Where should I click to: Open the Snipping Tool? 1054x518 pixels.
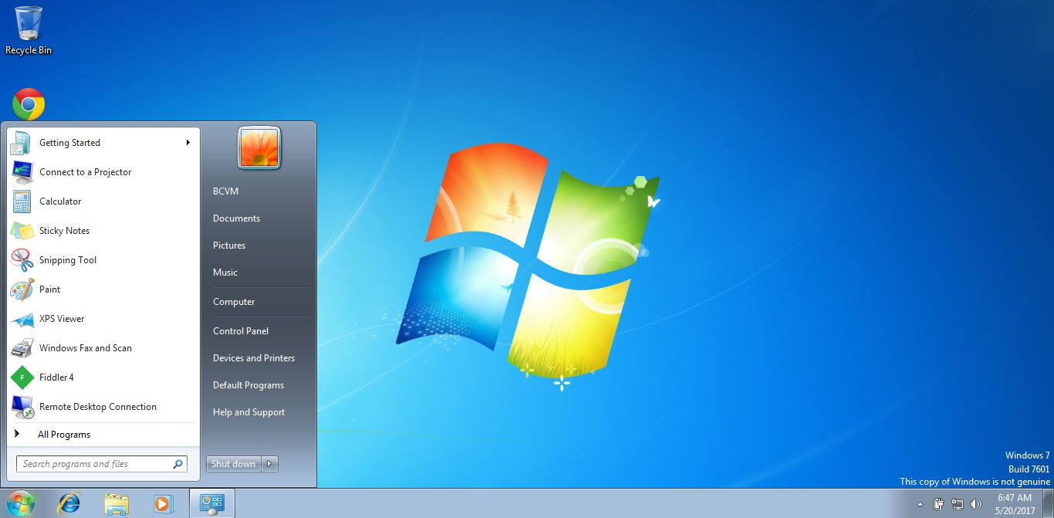point(68,260)
